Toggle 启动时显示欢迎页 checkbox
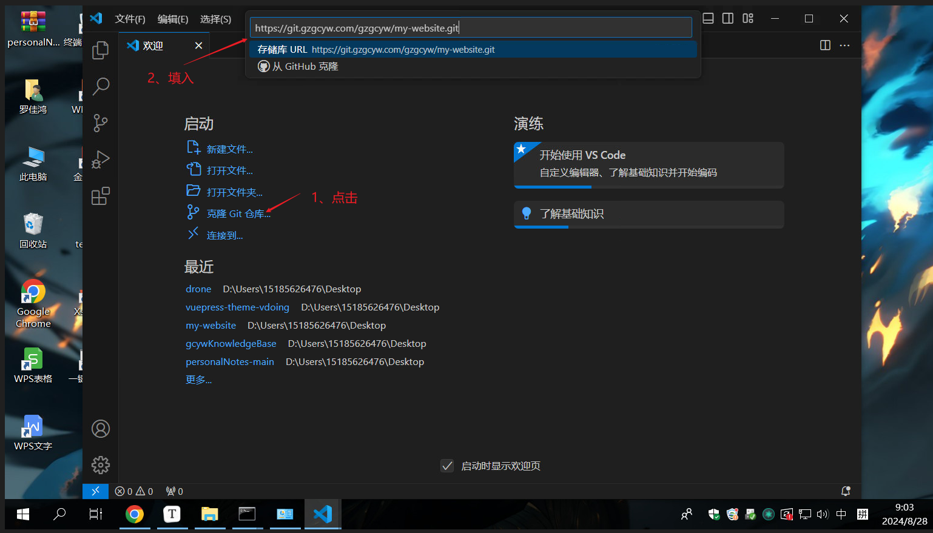Screen dimensions: 933x533 point(447,466)
